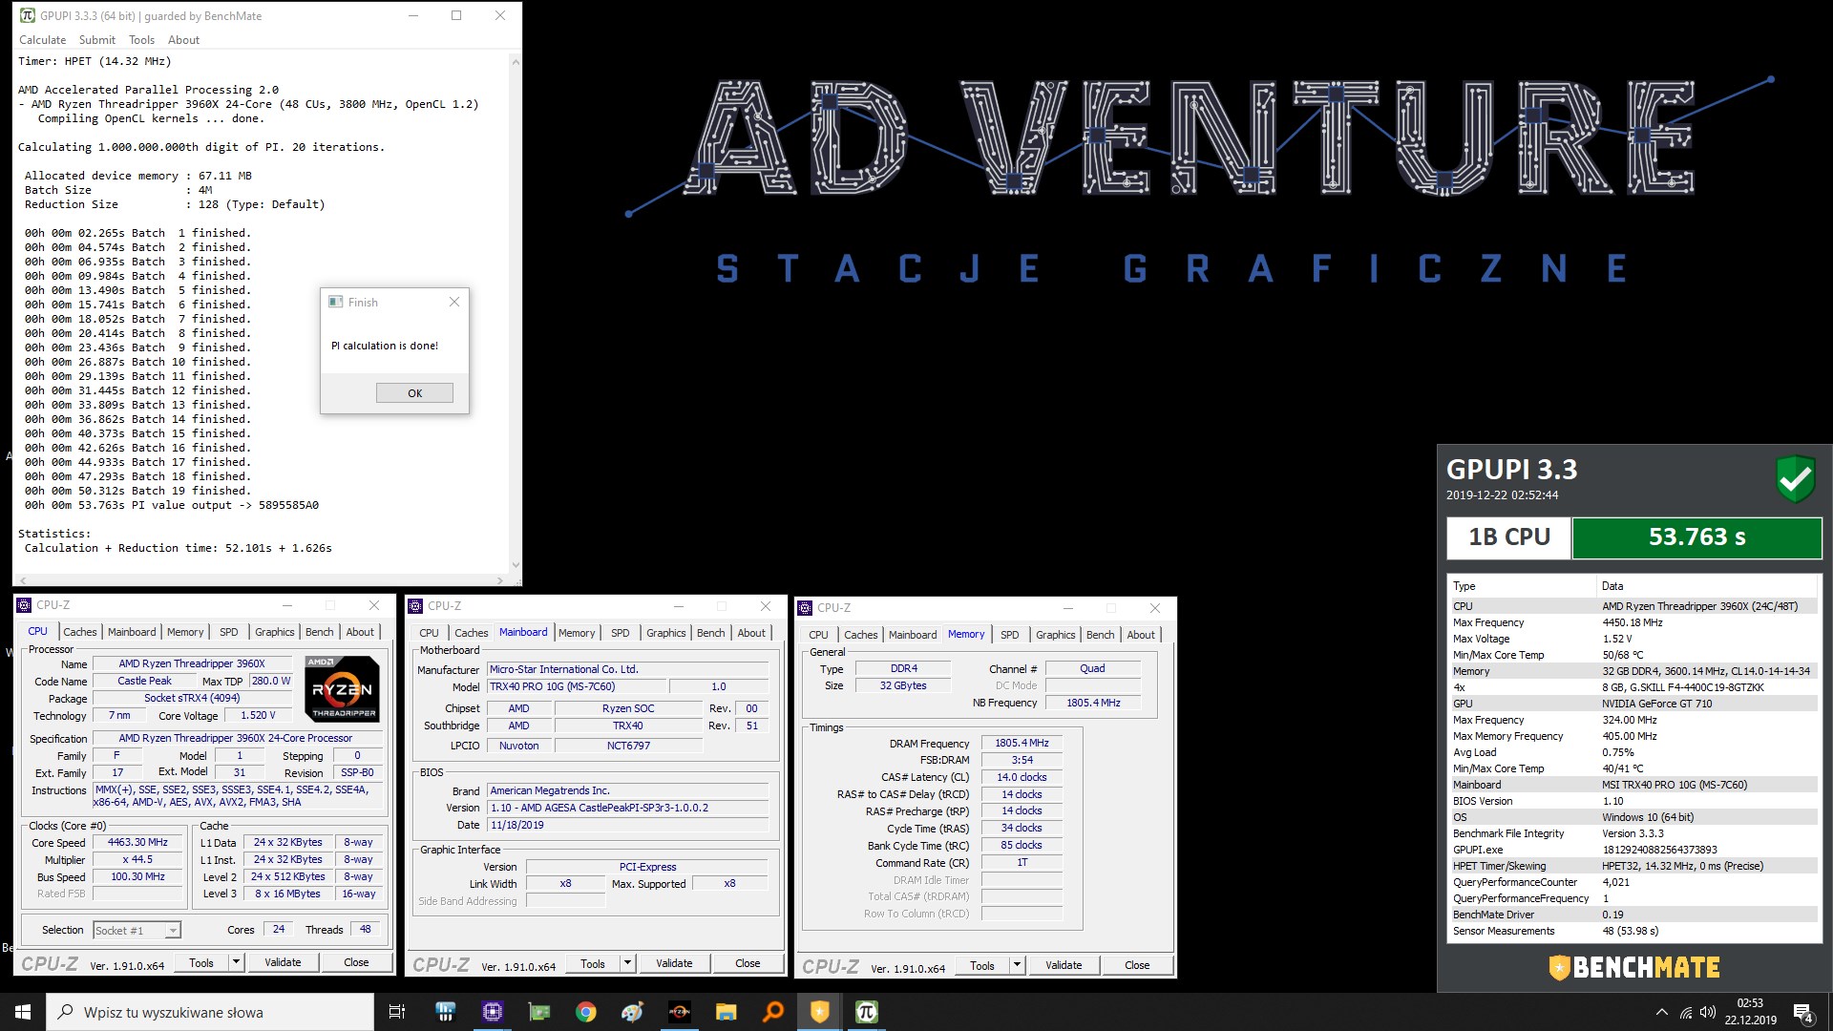Click Validate in Mainboard CPU-Z window
The height and width of the screenshot is (1031, 1833).
[x=674, y=963]
